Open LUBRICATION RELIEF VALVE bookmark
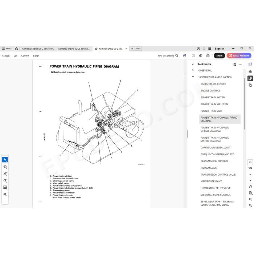254x254 pixels. point(216,188)
